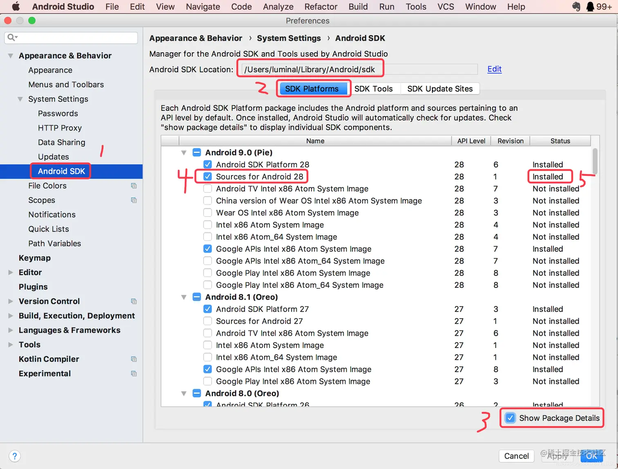Collapse Android 8.0 (Oreo) package group
The height and width of the screenshot is (469, 618).
tap(184, 393)
